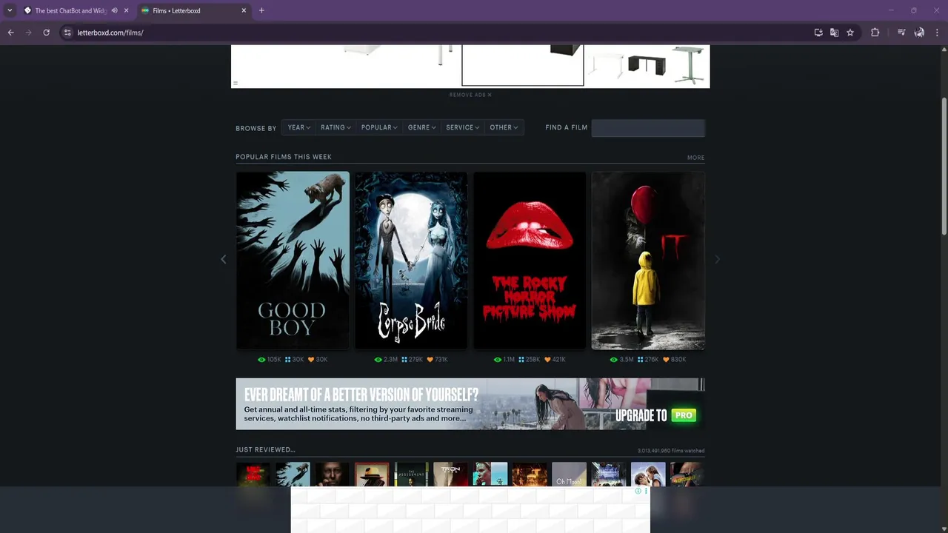Image resolution: width=948 pixels, height=533 pixels.
Task: Open the translate page icon
Action: pyautogui.click(x=834, y=33)
